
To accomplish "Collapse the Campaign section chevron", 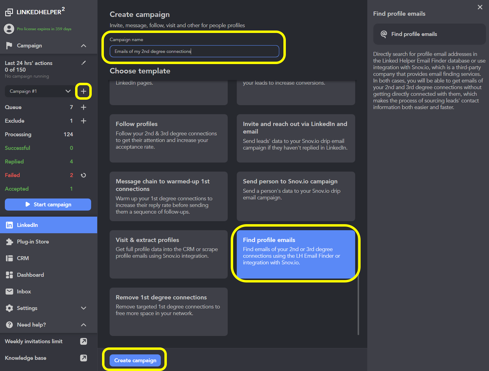I will pyautogui.click(x=84, y=46).
